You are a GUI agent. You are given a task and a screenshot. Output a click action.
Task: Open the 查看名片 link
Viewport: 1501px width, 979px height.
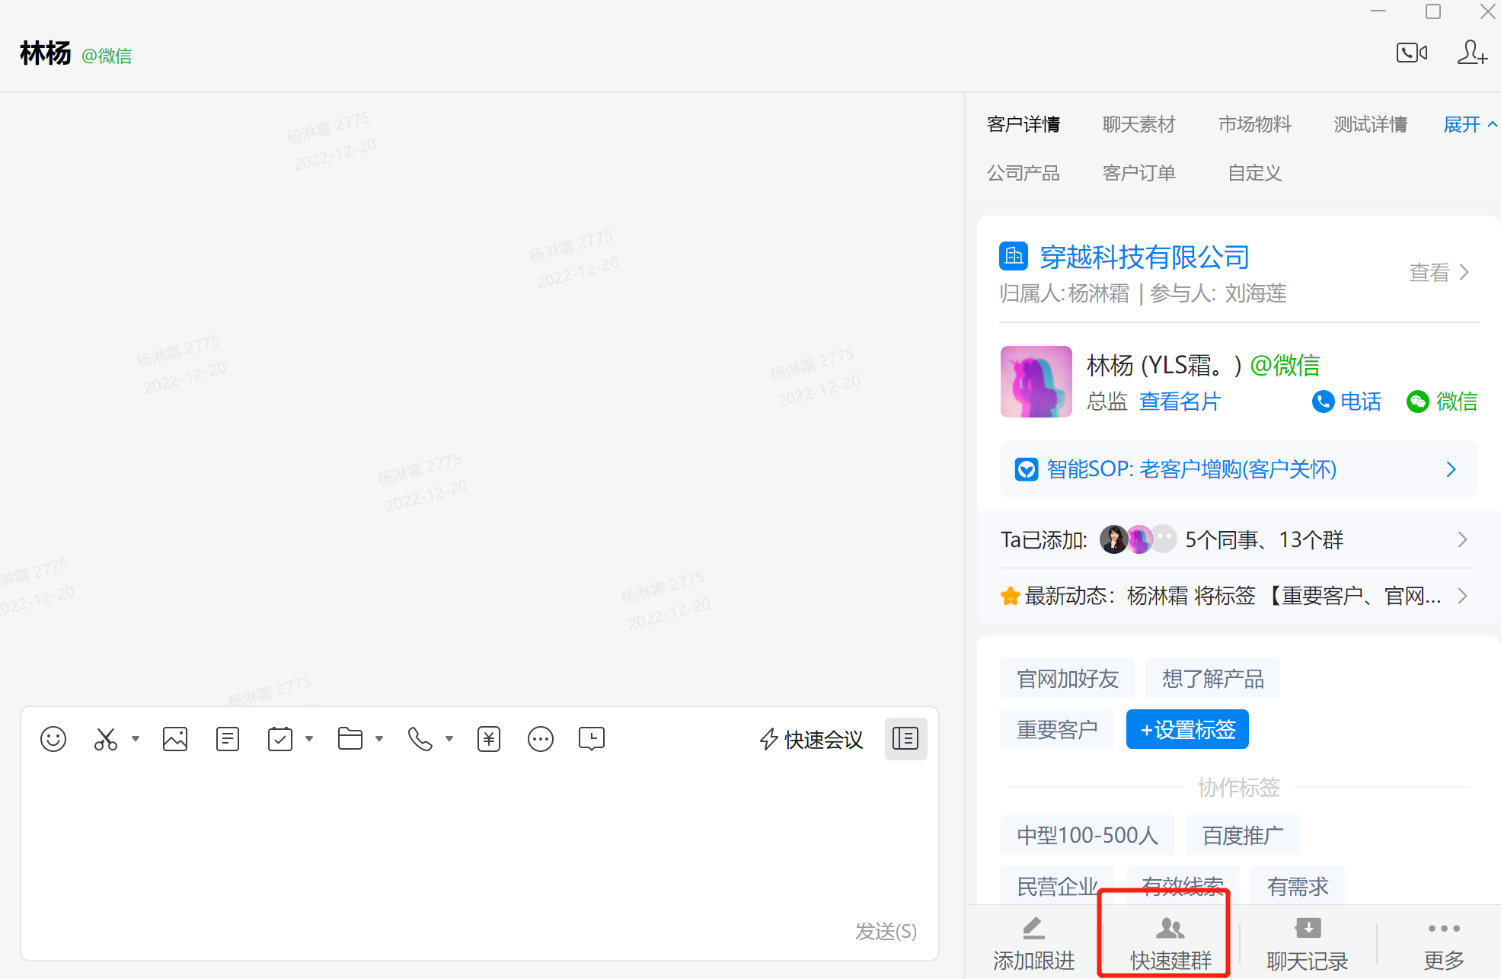(x=1180, y=402)
